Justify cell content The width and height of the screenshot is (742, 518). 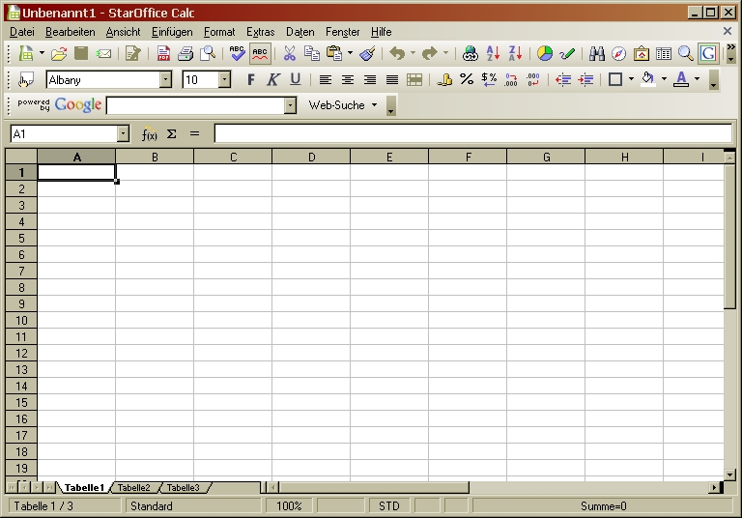click(x=392, y=79)
